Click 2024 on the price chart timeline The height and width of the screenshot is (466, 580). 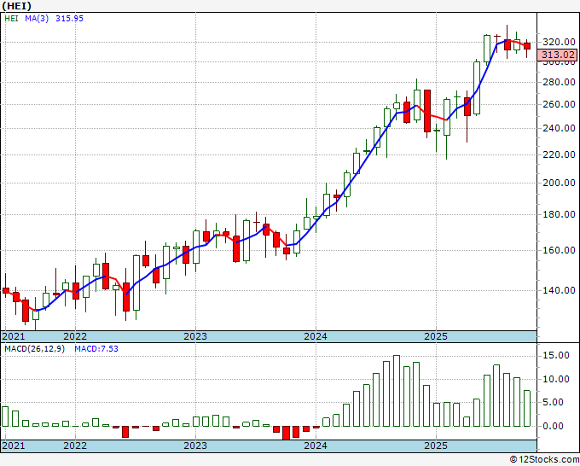(x=316, y=336)
